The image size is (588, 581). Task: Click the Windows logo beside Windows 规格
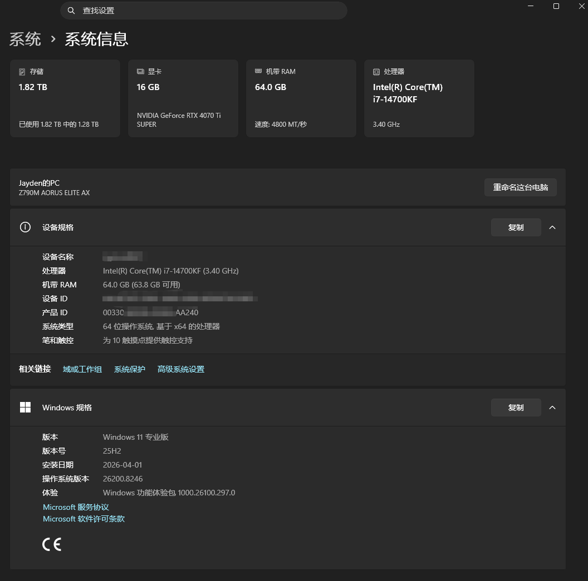click(x=25, y=408)
